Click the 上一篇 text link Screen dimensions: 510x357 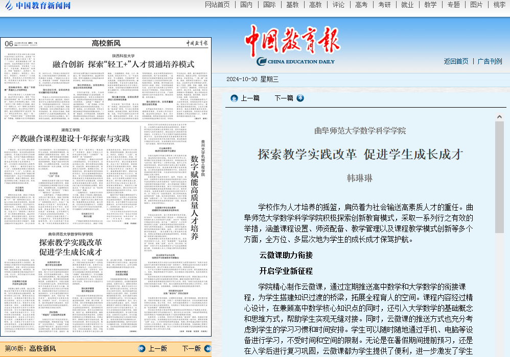250,98
